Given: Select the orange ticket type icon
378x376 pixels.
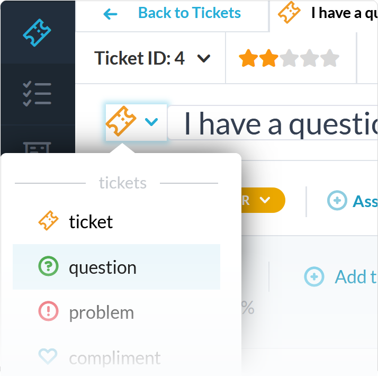Looking at the screenshot, I should 121,121.
